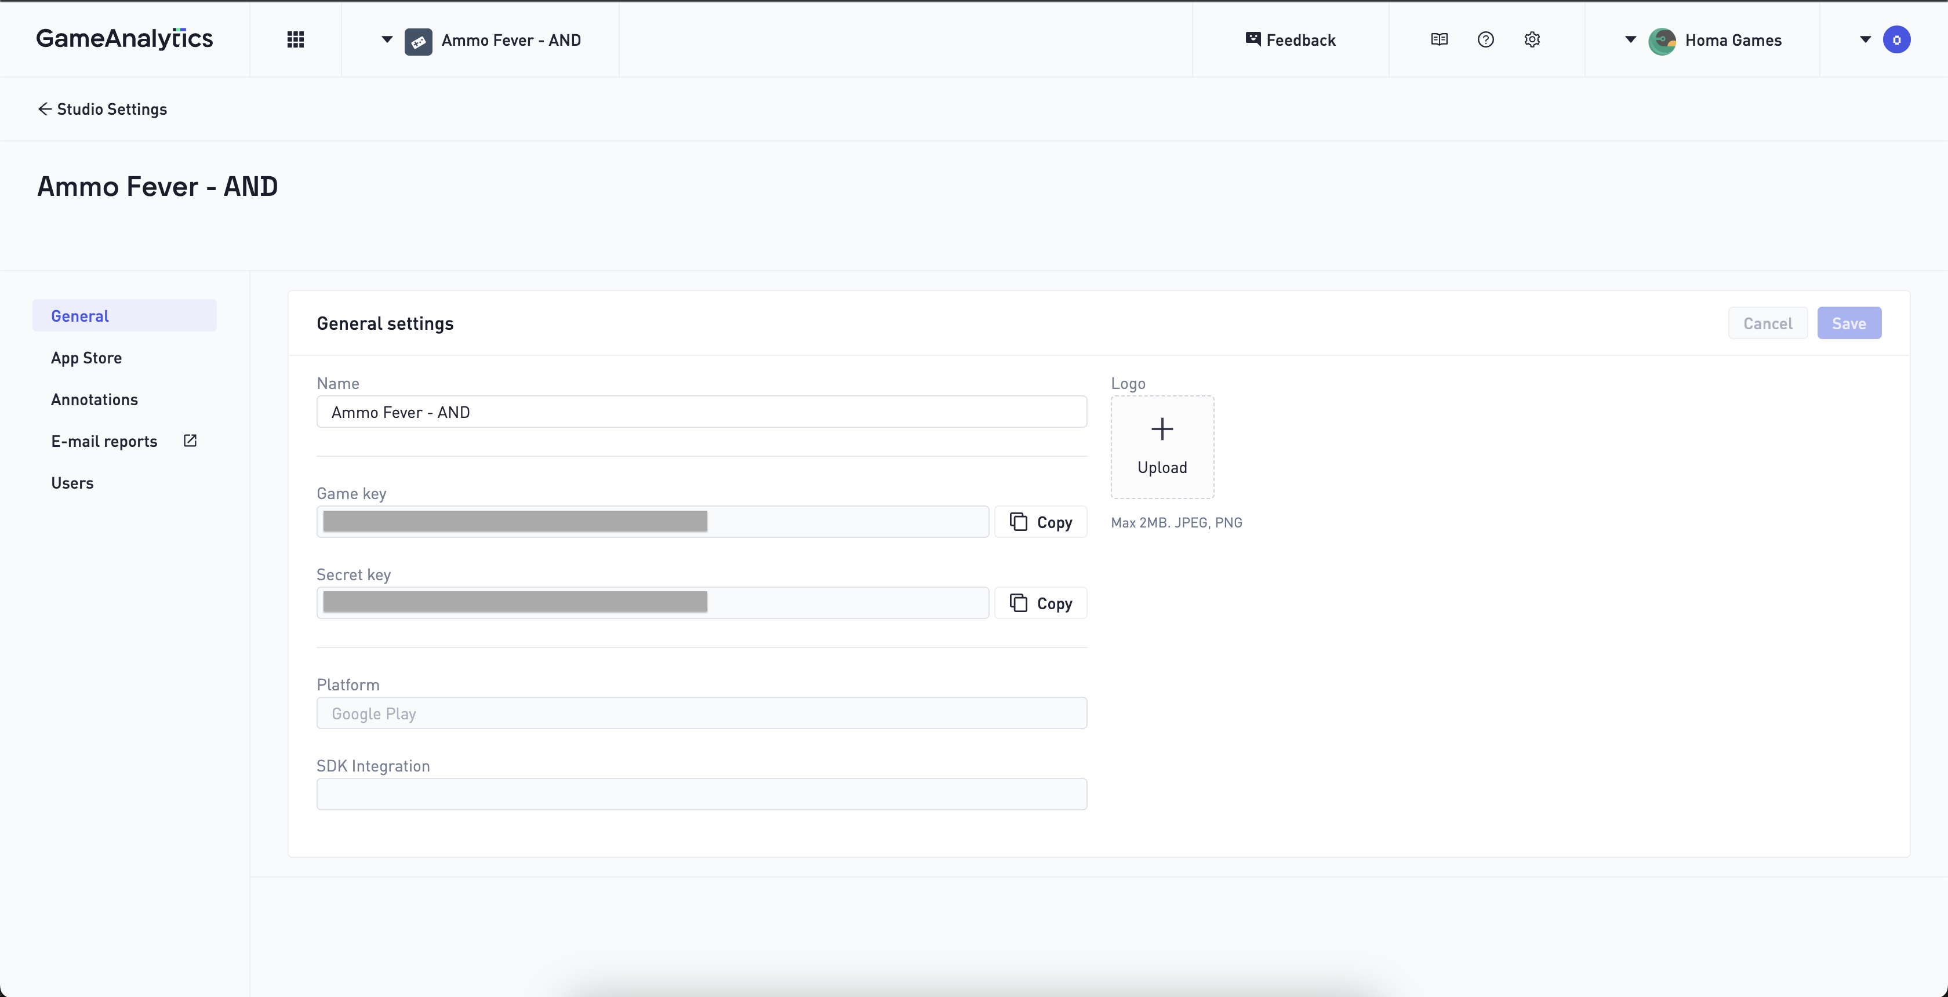Screen dimensions: 1948x997
Task: Copy the Secret key
Action: [x=1041, y=603]
